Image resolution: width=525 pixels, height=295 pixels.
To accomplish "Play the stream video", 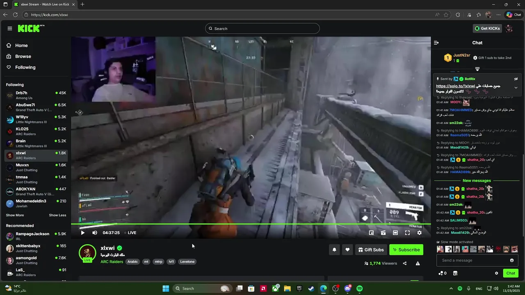I will (82, 233).
